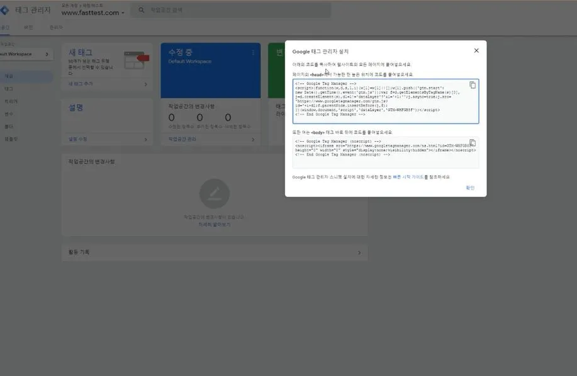Click the new tag illustration thumbnail
Image resolution: width=577 pixels, height=376 pixels.
(136, 60)
